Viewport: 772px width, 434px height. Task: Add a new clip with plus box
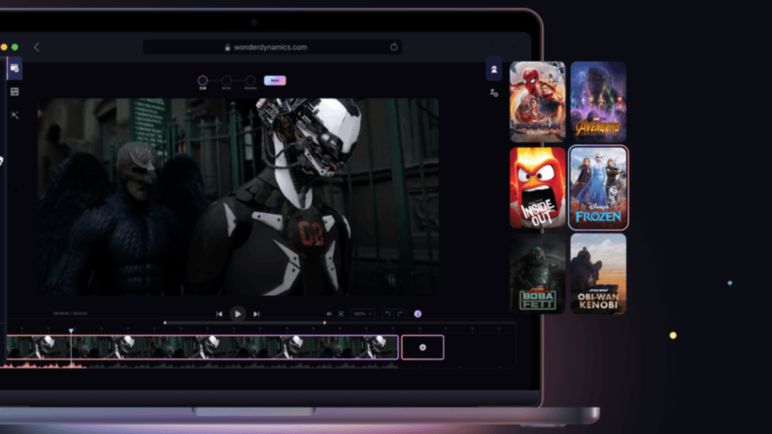point(423,347)
